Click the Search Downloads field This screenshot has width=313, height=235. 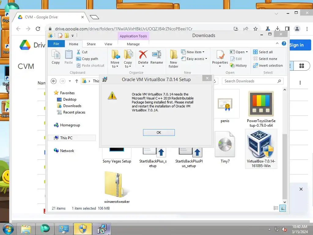pos(252,81)
